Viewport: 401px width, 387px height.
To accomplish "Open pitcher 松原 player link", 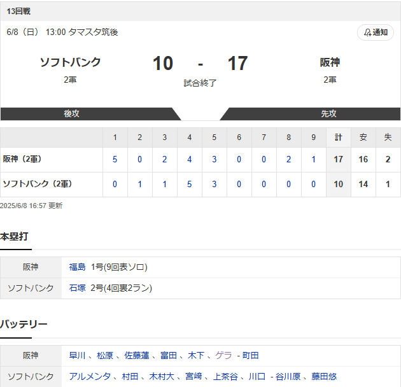I will (x=105, y=356).
